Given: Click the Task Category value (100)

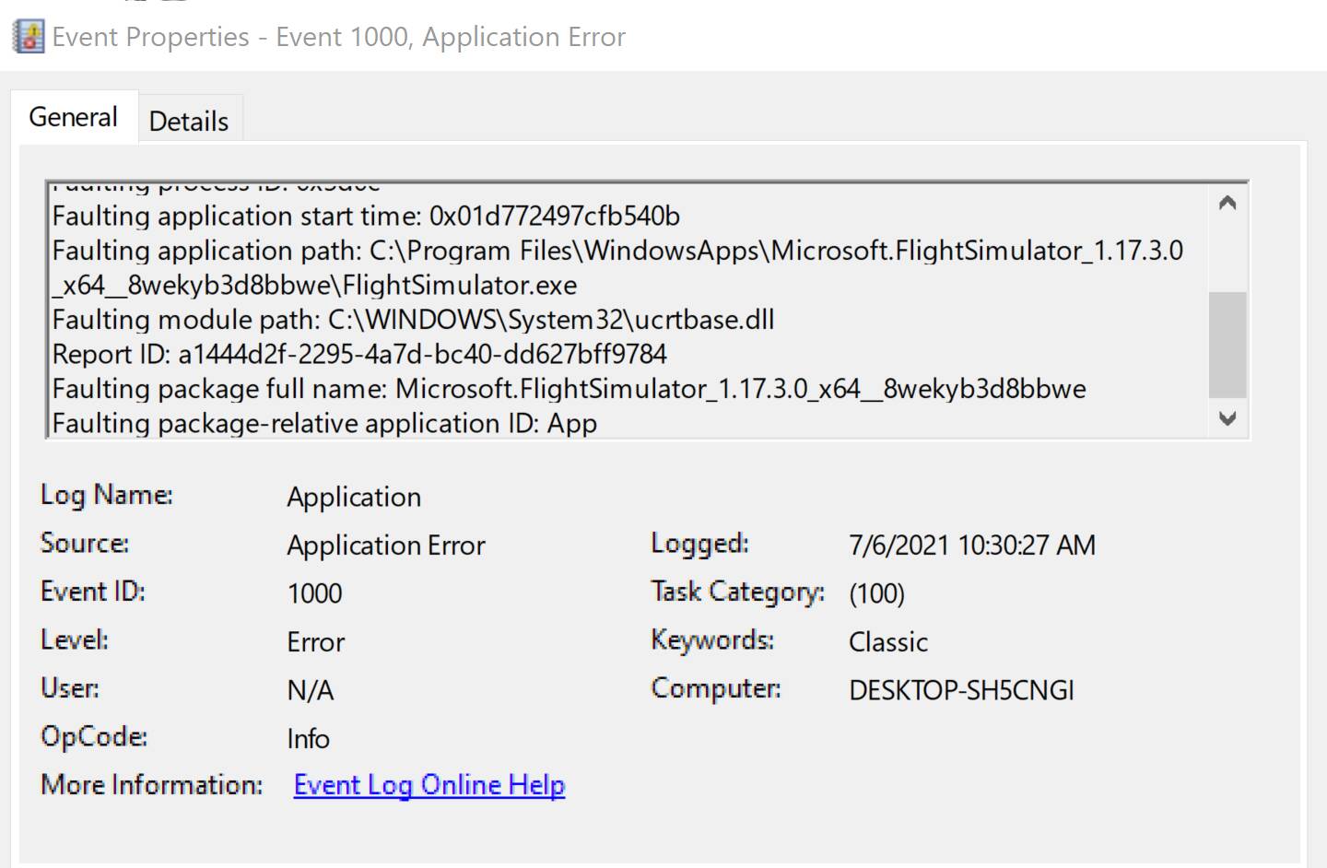Looking at the screenshot, I should [876, 593].
